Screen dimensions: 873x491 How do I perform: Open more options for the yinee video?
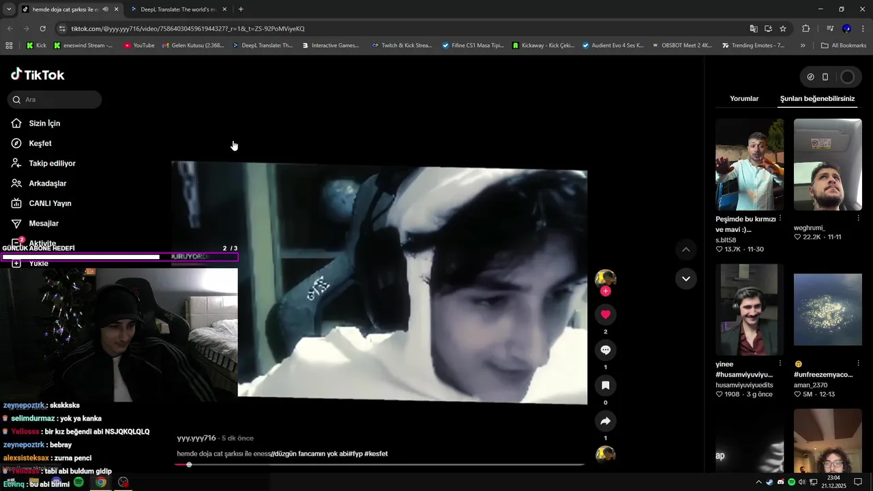tap(780, 363)
